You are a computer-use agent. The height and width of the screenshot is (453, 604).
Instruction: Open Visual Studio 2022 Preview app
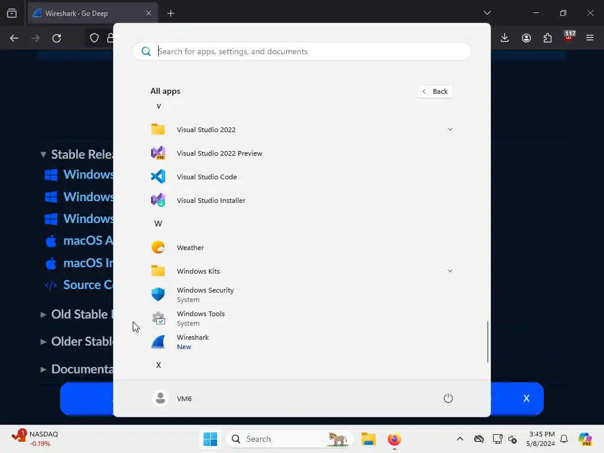[301, 153]
